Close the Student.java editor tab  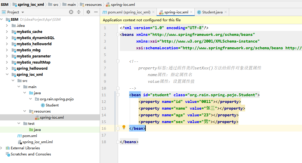point(226,12)
